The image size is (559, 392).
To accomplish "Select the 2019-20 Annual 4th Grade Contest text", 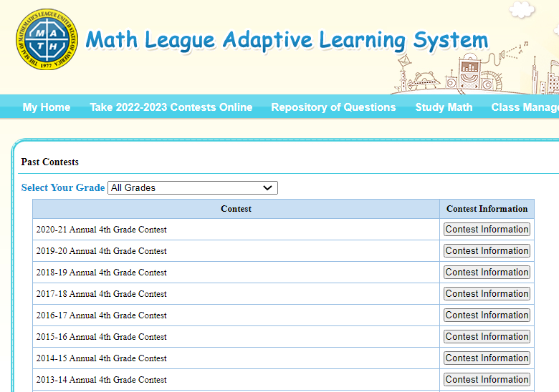I will point(101,251).
